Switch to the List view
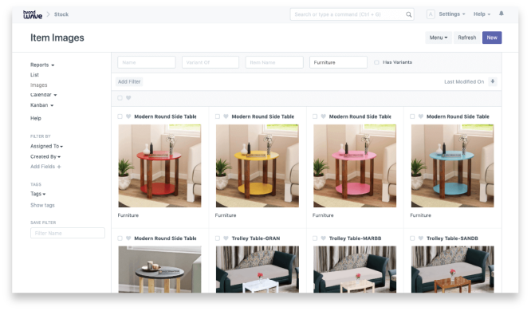This screenshot has height=311, width=531. [x=34, y=75]
